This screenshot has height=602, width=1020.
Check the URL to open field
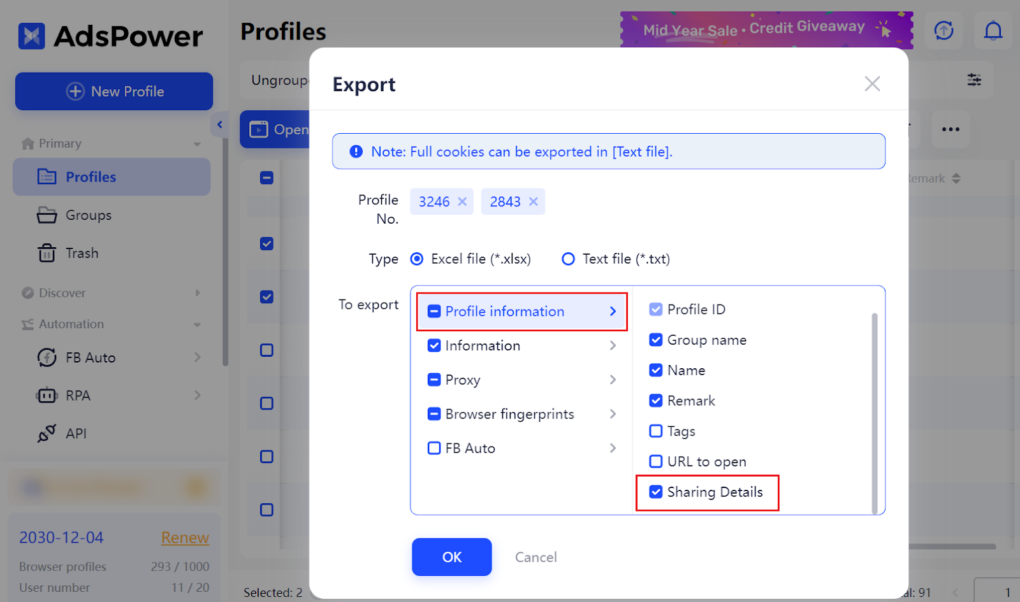pos(656,461)
